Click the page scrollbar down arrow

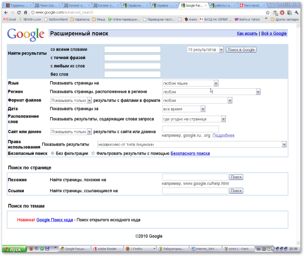pos(298,243)
